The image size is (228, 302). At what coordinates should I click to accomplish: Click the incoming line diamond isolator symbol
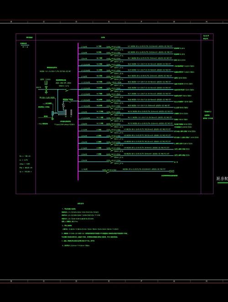(x=46, y=90)
